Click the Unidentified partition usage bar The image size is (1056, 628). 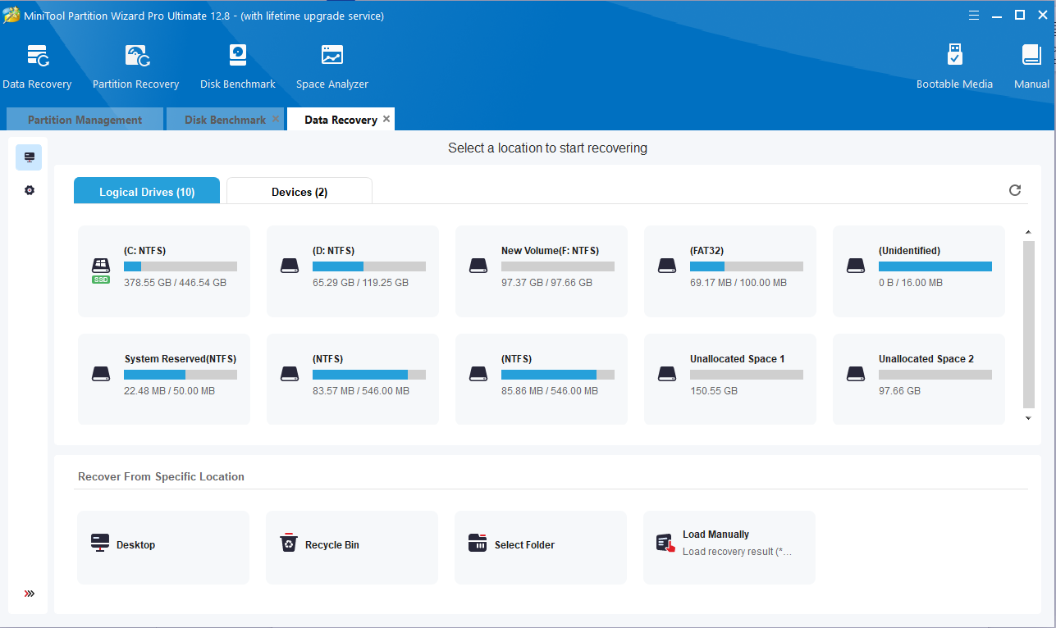click(935, 266)
